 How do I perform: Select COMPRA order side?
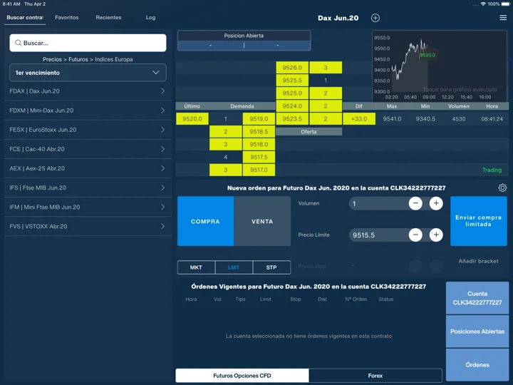tap(205, 221)
